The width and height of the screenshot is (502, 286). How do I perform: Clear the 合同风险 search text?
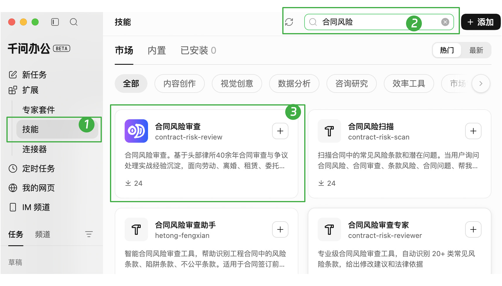[x=445, y=22]
